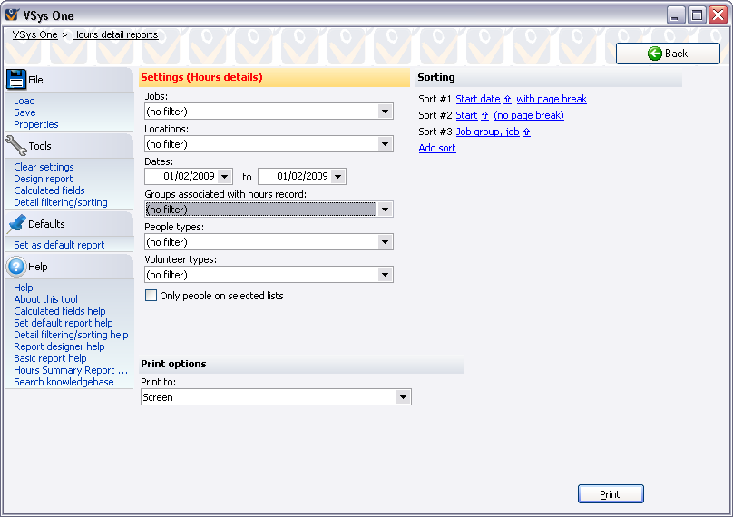Click the Add sort link
733x517 pixels.
point(437,149)
